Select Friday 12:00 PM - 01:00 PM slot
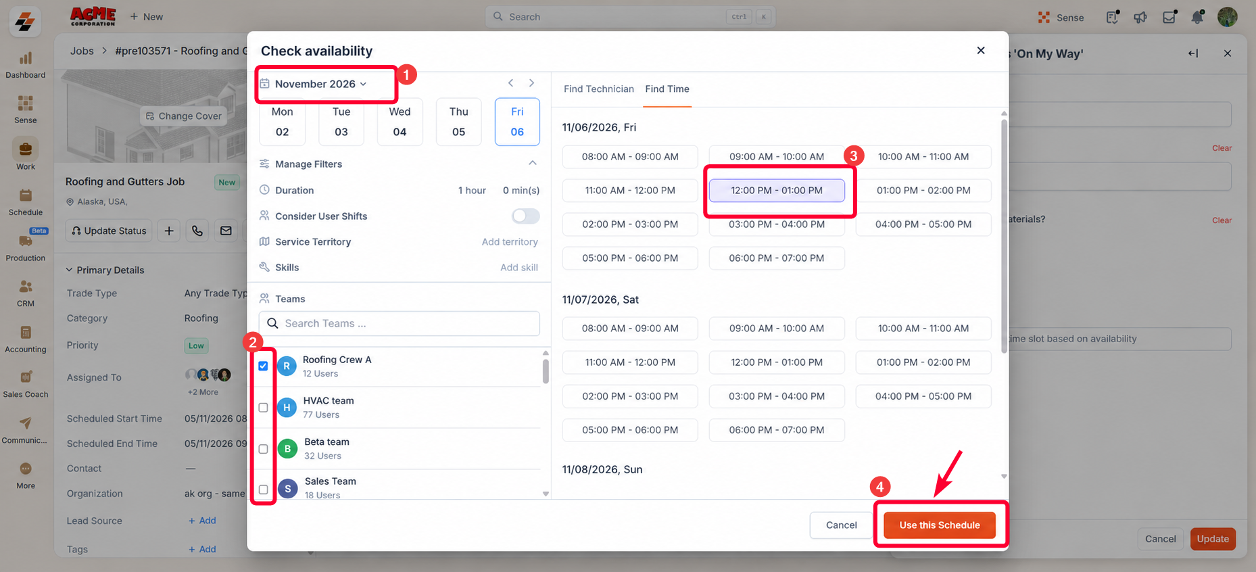Viewport: 1256px width, 572px height. click(777, 190)
